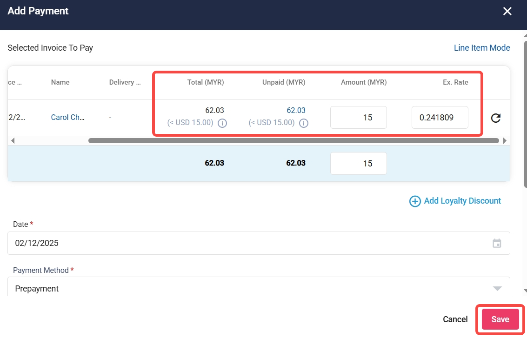Click Add Loyalty Discount plus icon
Image resolution: width=527 pixels, height=338 pixels.
415,201
